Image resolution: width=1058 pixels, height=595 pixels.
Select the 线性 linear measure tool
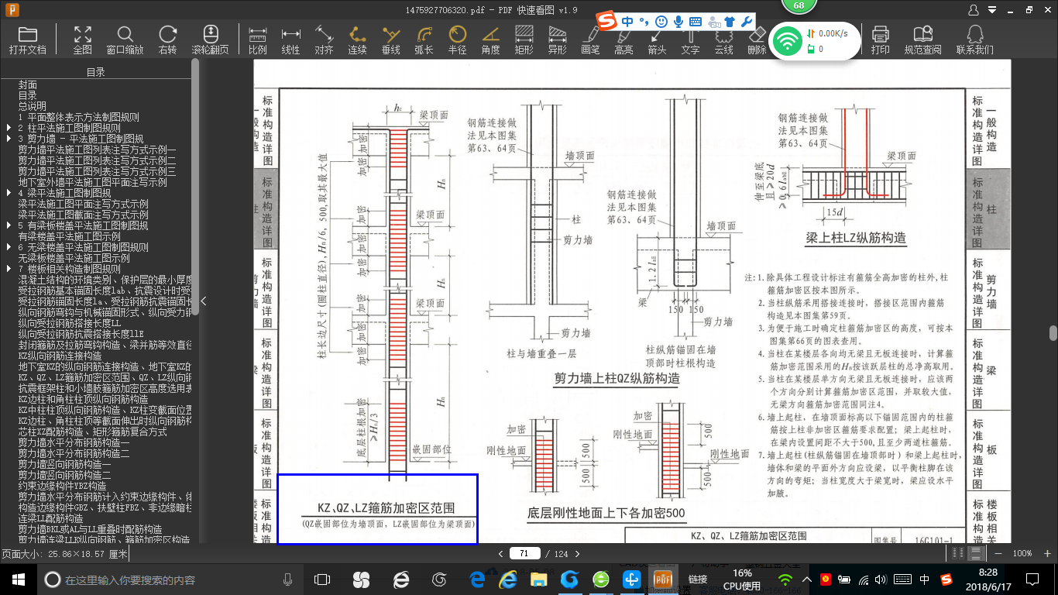(291, 40)
